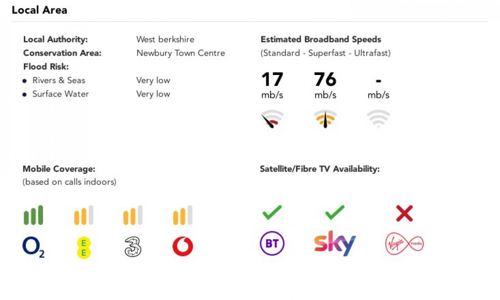Click the EE network logo

click(84, 247)
